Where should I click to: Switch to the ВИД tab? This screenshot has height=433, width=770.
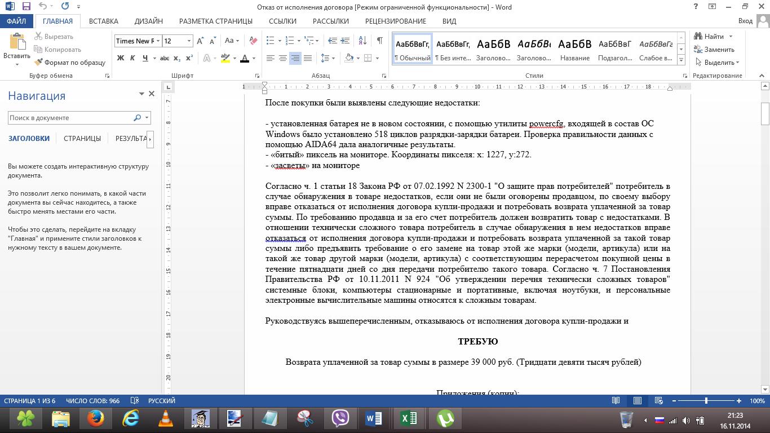tap(449, 21)
